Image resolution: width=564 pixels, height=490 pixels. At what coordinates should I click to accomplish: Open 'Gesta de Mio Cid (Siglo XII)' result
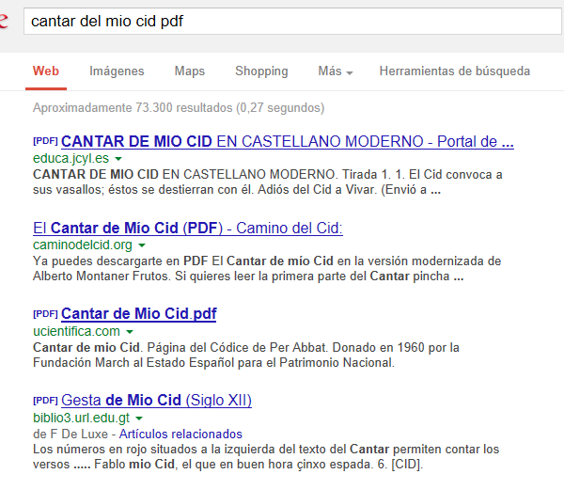(156, 400)
